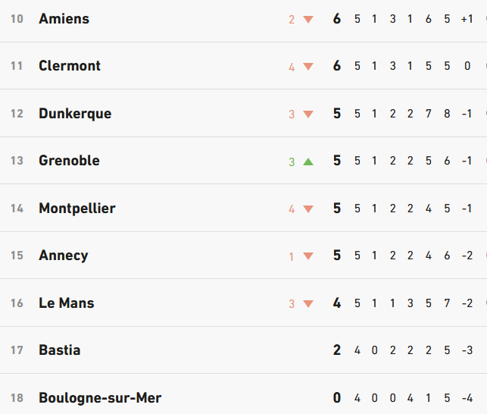Open the Amiens team page
The width and height of the screenshot is (487, 414).
click(64, 19)
